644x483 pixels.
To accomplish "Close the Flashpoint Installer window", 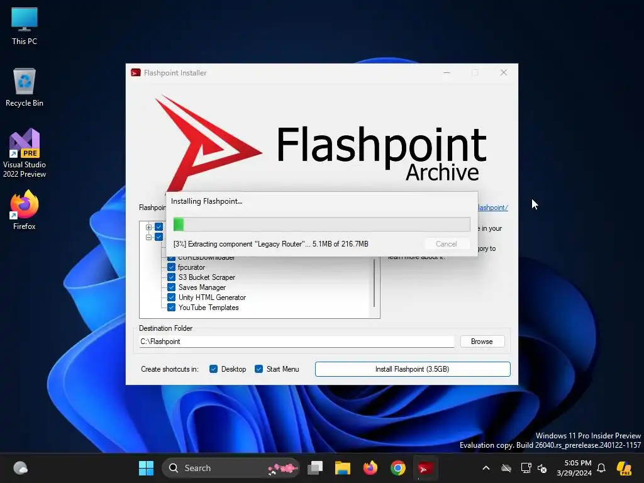I will pyautogui.click(x=504, y=73).
